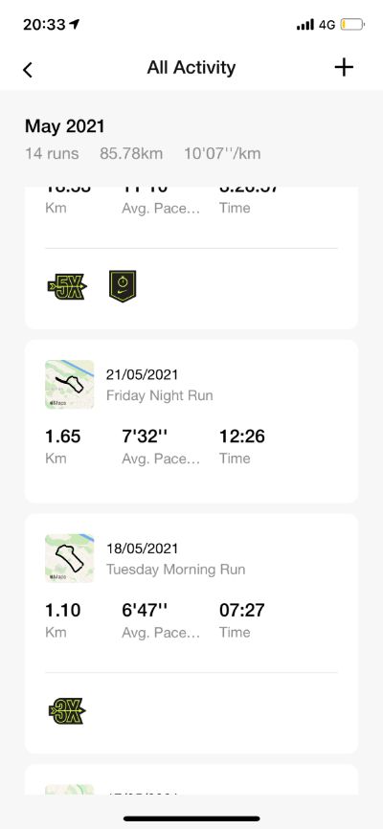Open the Friday Night Run title

coord(159,395)
